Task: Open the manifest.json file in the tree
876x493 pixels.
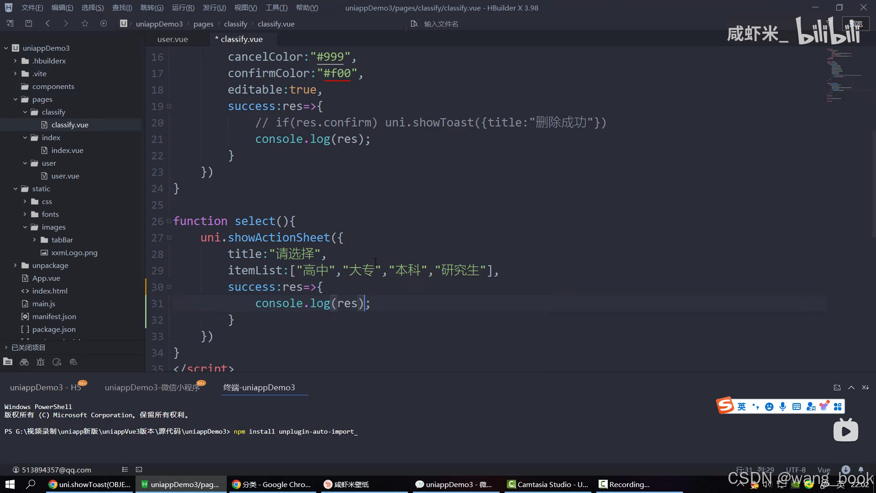Action: [54, 316]
